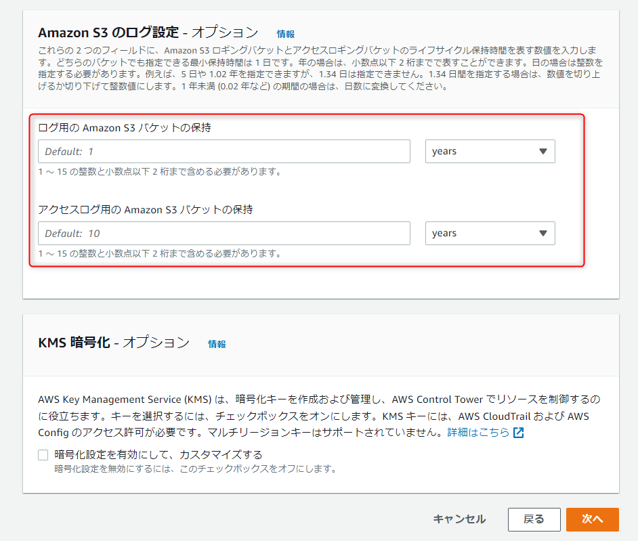Click the キャンセル button
The width and height of the screenshot is (638, 541).
coord(459,519)
